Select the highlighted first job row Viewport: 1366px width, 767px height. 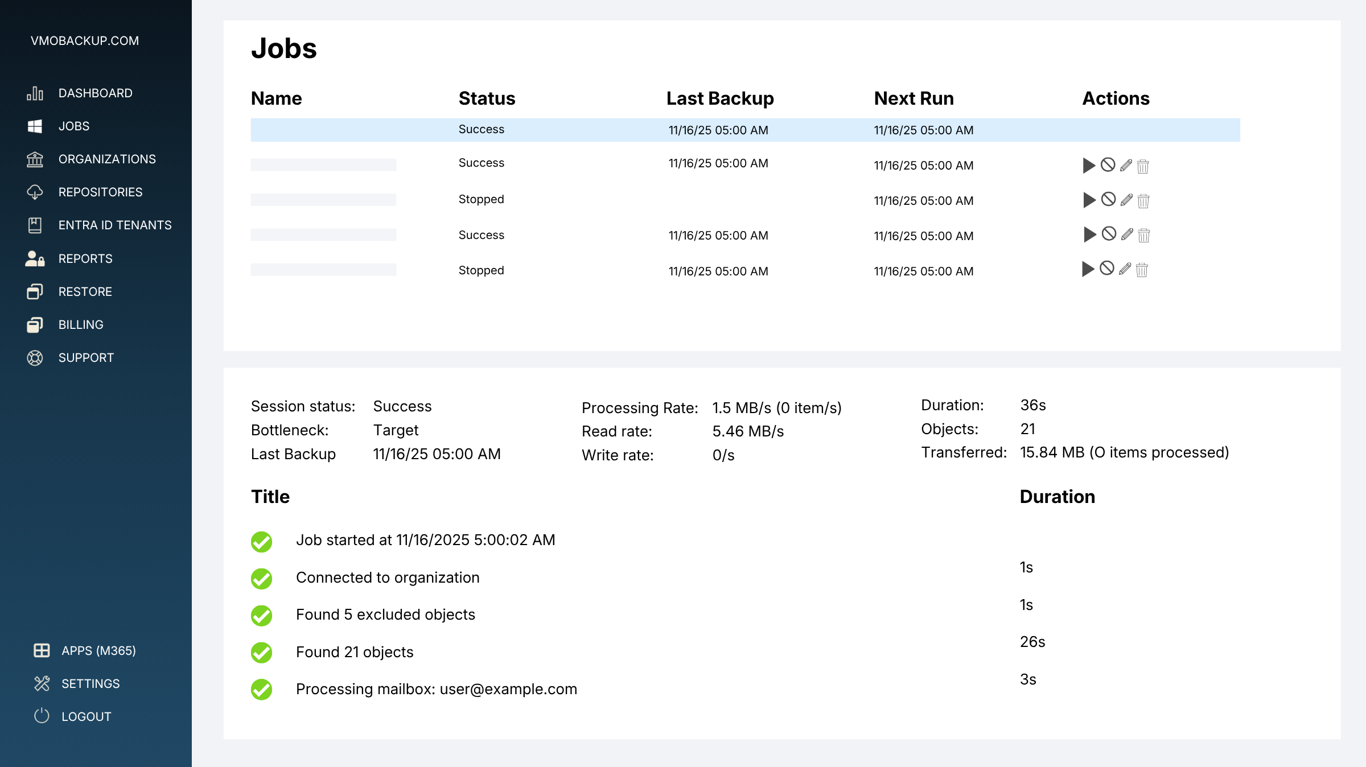coord(744,130)
